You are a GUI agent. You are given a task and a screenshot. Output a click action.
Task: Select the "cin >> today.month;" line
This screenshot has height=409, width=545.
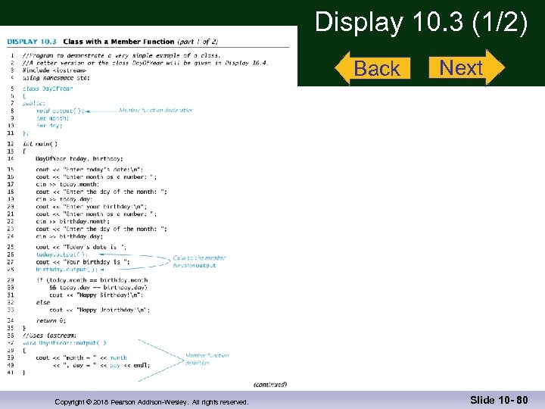(67, 184)
